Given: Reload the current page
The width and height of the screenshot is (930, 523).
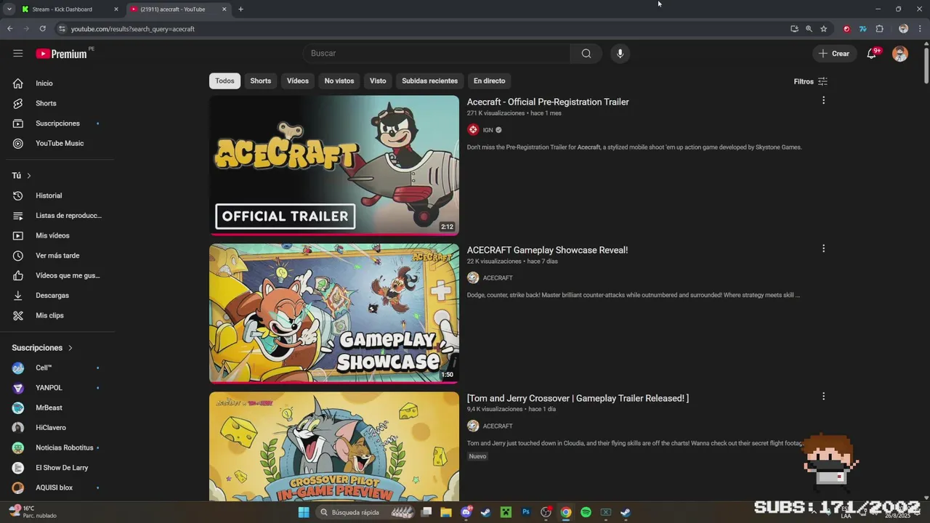Looking at the screenshot, I should click(x=42, y=29).
